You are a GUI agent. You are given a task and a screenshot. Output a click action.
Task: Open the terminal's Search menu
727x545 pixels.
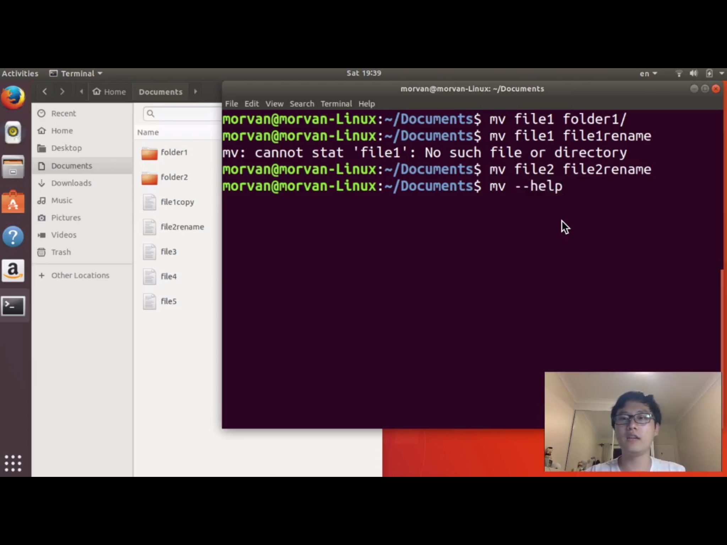[x=302, y=104]
